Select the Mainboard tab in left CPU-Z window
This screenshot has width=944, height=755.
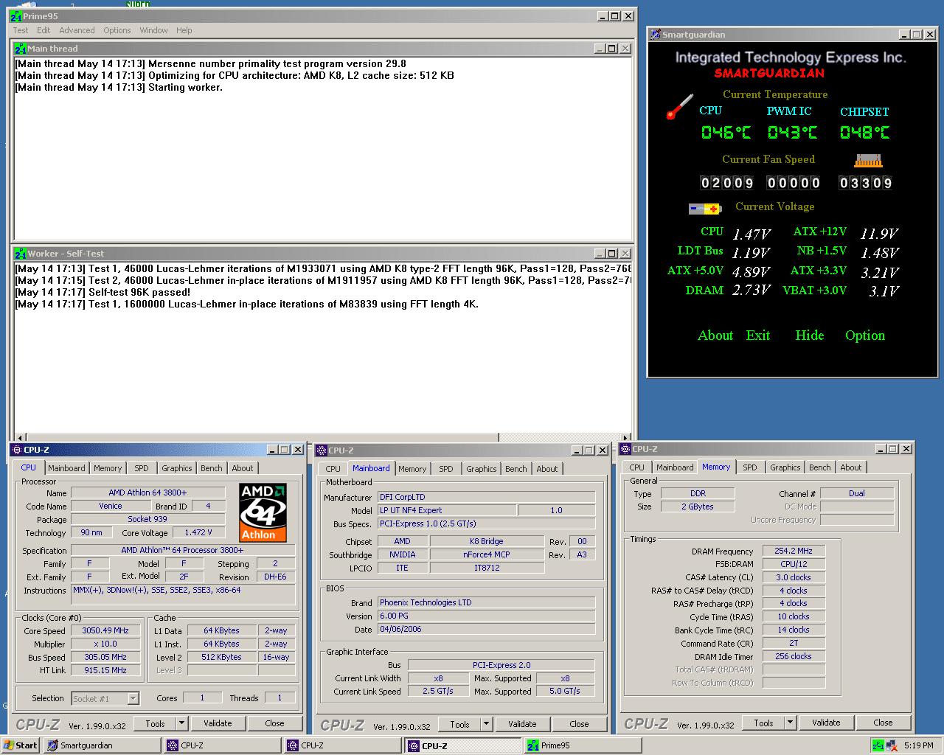pos(66,468)
